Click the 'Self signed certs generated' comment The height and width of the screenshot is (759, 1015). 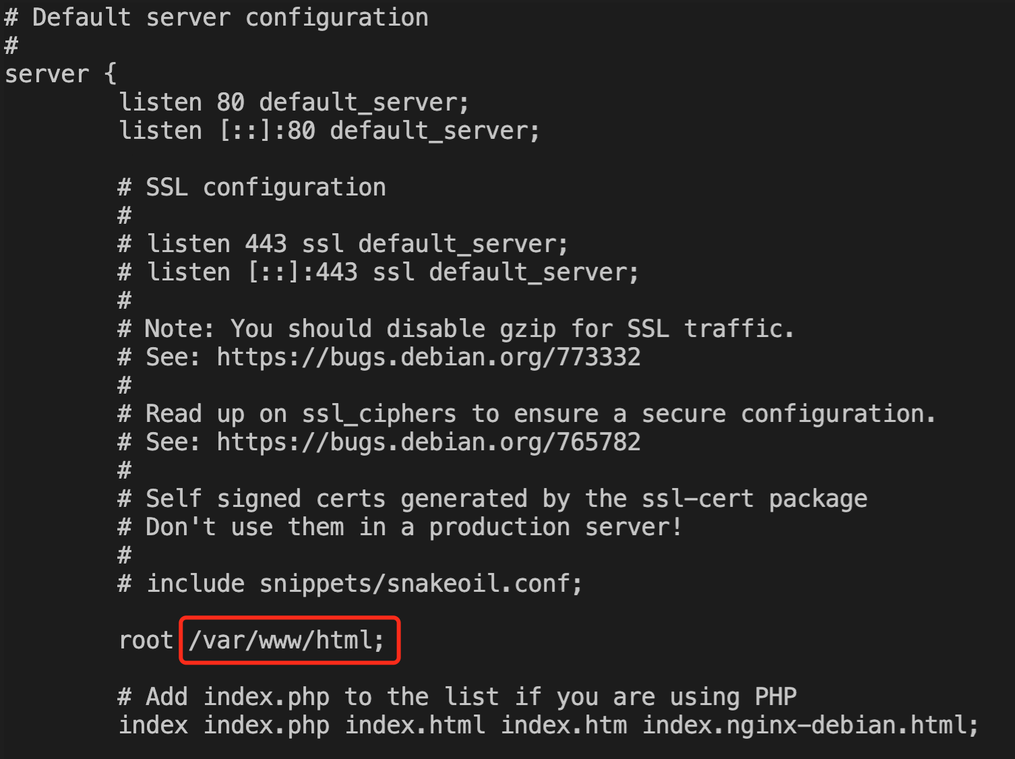click(492, 499)
